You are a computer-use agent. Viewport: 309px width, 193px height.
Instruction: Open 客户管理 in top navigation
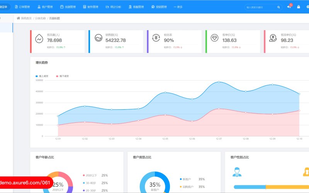45,7
